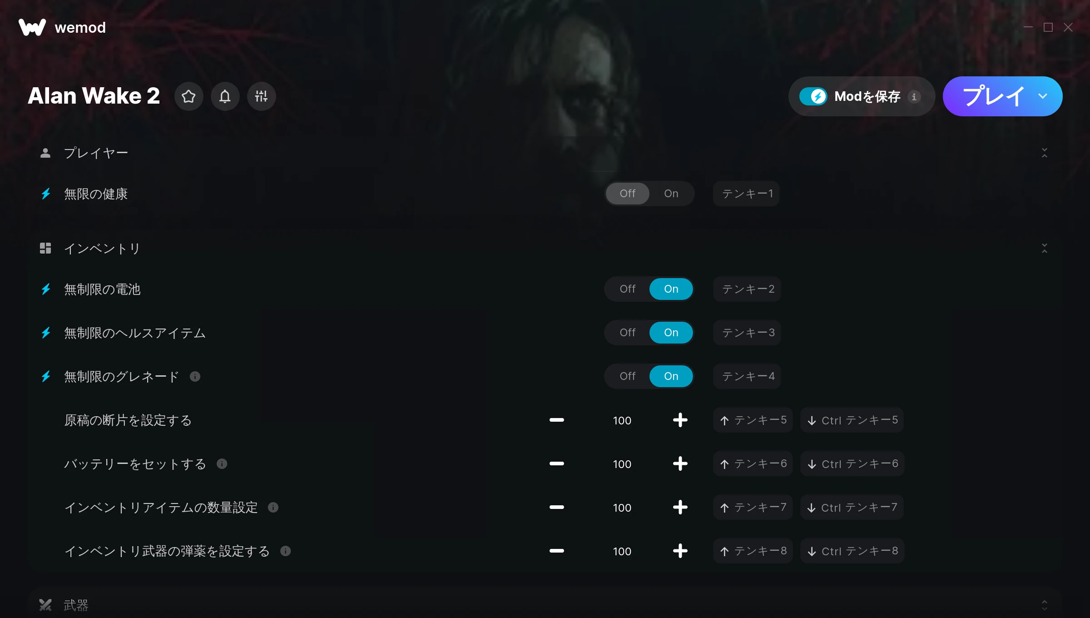Toggle the Modを保存 switch

pyautogui.click(x=813, y=96)
